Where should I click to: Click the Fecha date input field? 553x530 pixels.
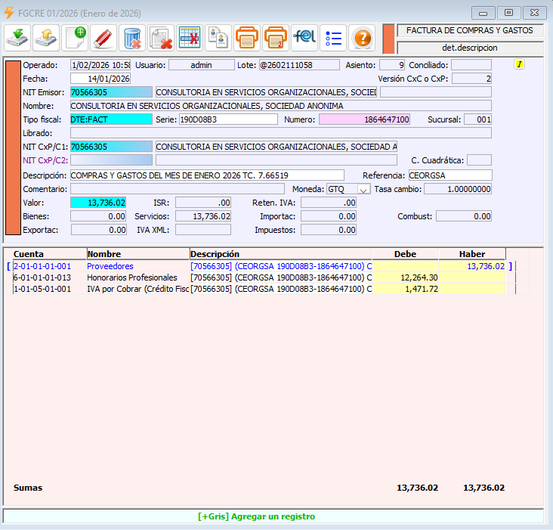(100, 79)
